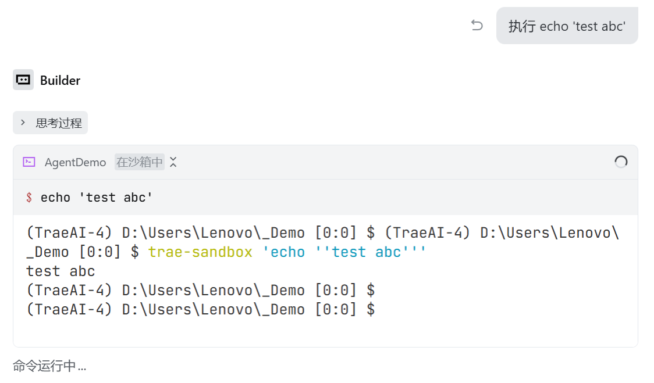Click the Builder agent name
The image size is (654, 383).
coord(60,80)
